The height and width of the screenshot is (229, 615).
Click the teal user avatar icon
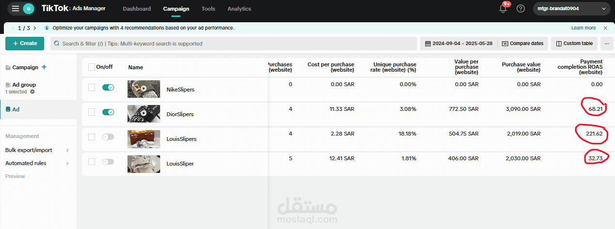pos(29,9)
